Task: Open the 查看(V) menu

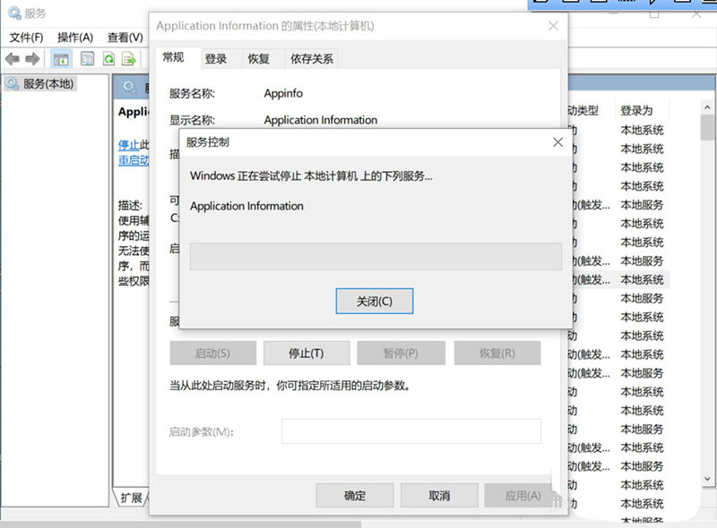Action: click(x=125, y=38)
